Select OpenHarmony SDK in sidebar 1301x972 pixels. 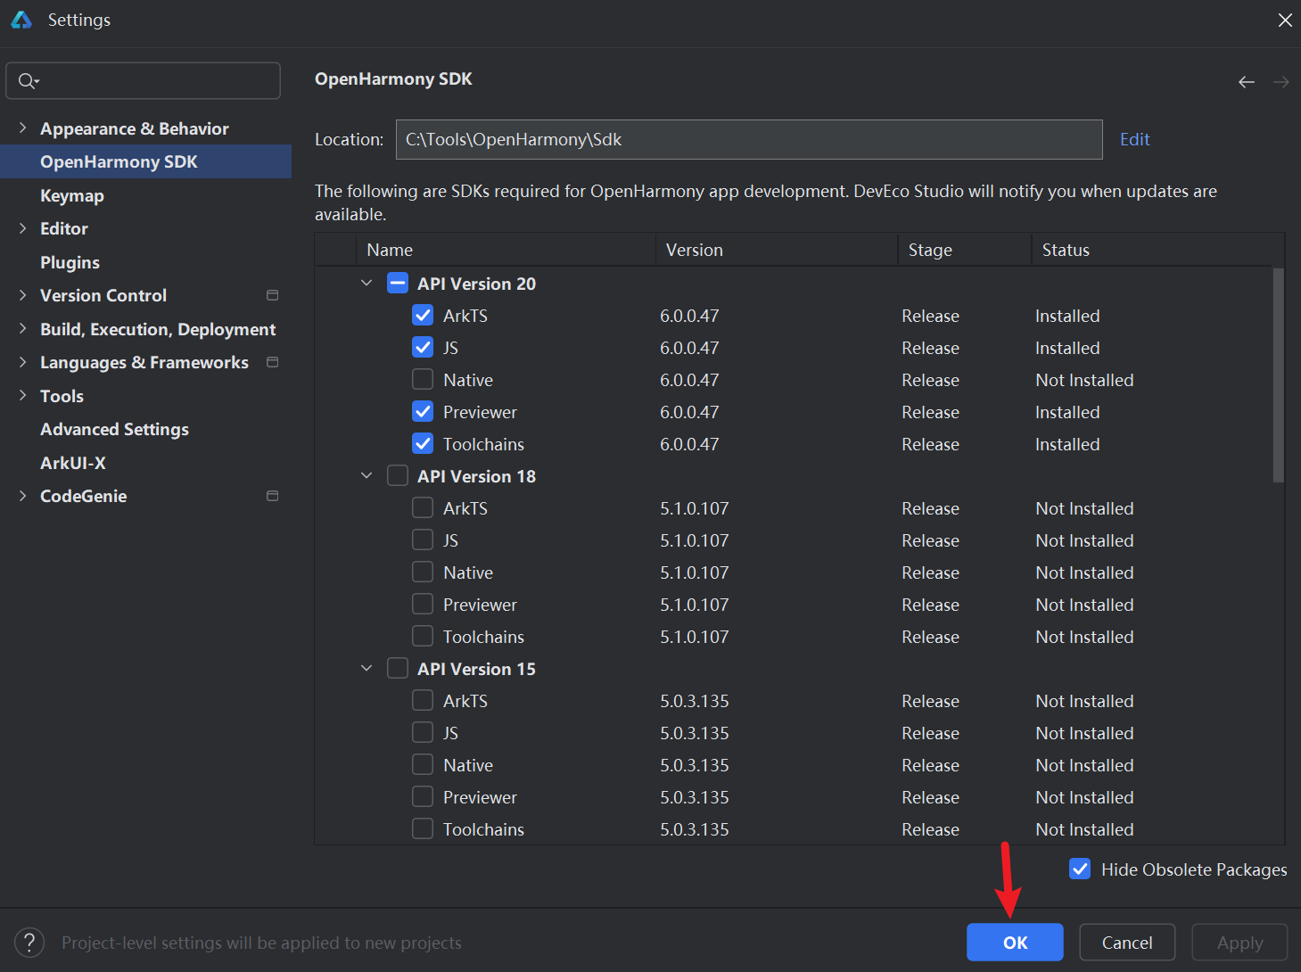pyautogui.click(x=145, y=161)
